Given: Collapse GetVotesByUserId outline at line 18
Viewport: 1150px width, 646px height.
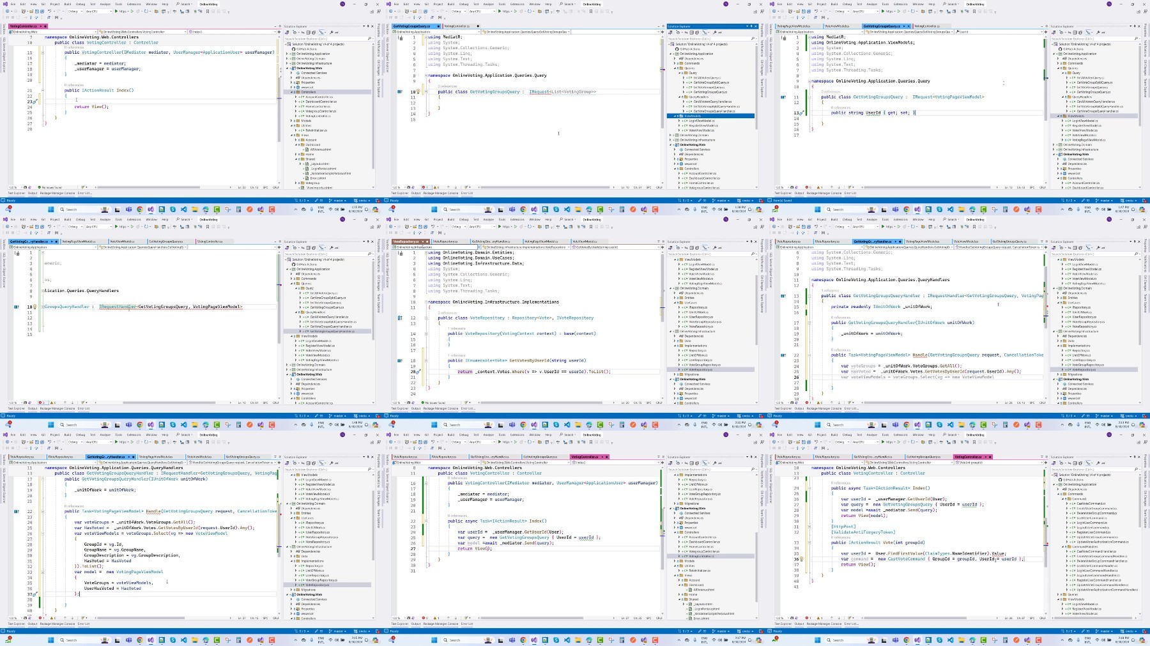Looking at the screenshot, I should (x=426, y=360).
